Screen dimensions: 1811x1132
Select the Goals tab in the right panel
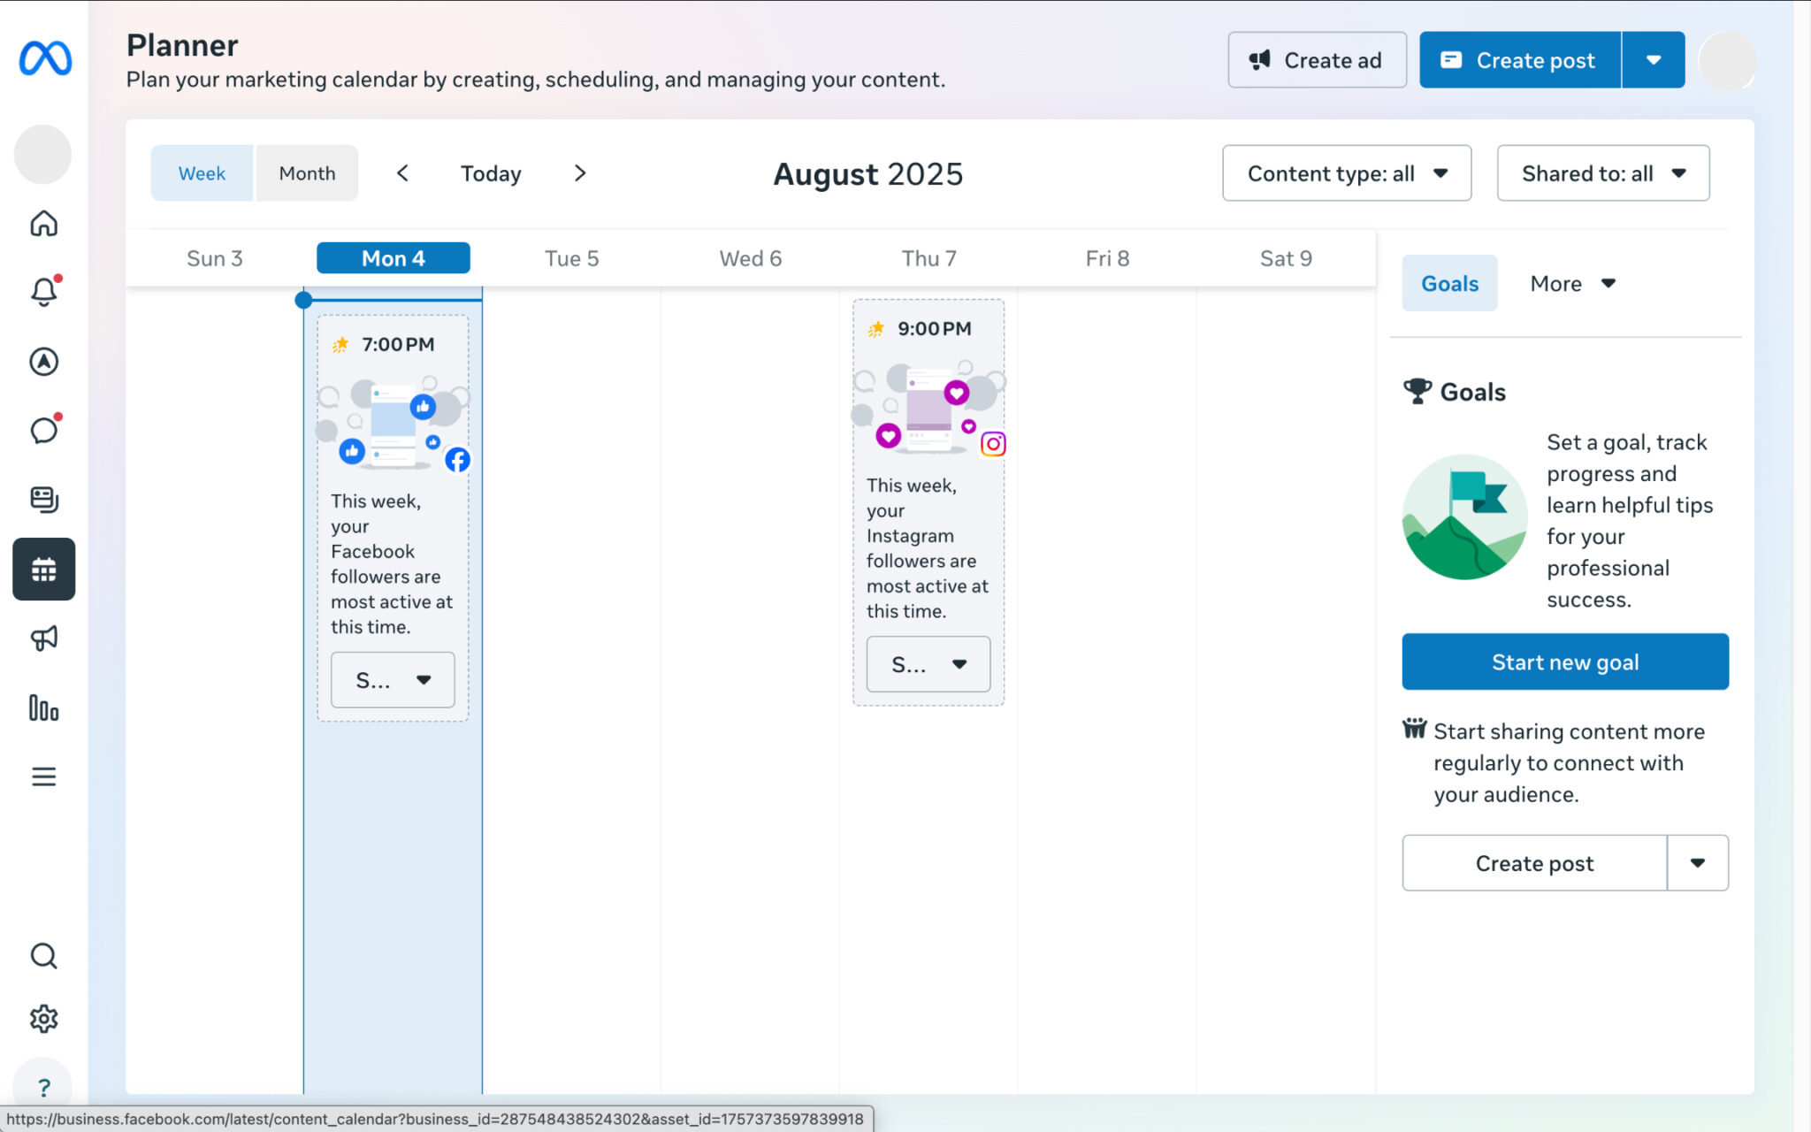(x=1449, y=283)
